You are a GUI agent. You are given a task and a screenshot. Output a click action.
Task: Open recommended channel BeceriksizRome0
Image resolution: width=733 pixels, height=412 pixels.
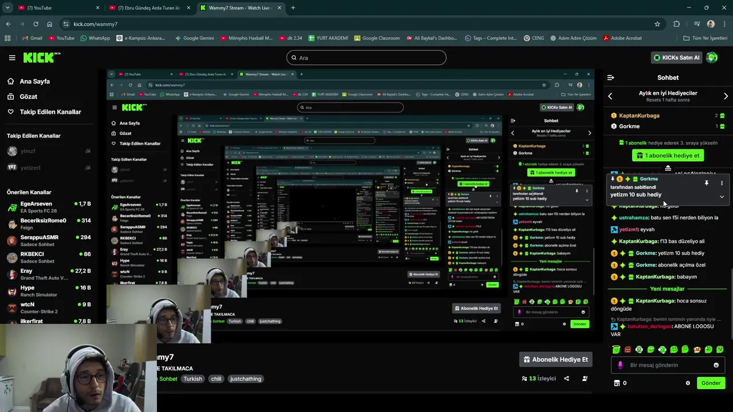pyautogui.click(x=49, y=224)
